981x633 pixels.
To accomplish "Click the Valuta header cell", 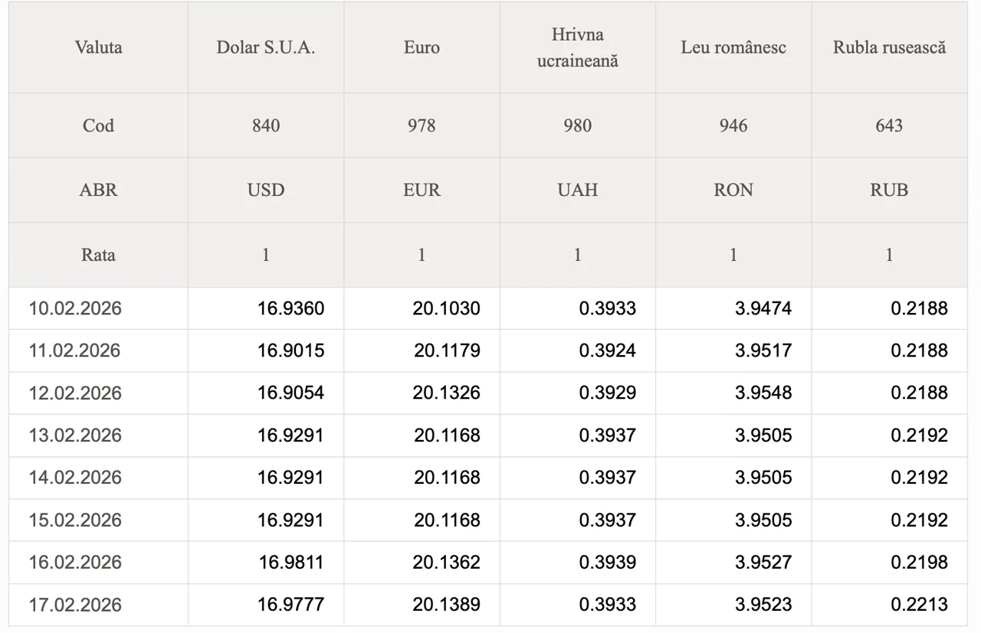I will point(99,47).
